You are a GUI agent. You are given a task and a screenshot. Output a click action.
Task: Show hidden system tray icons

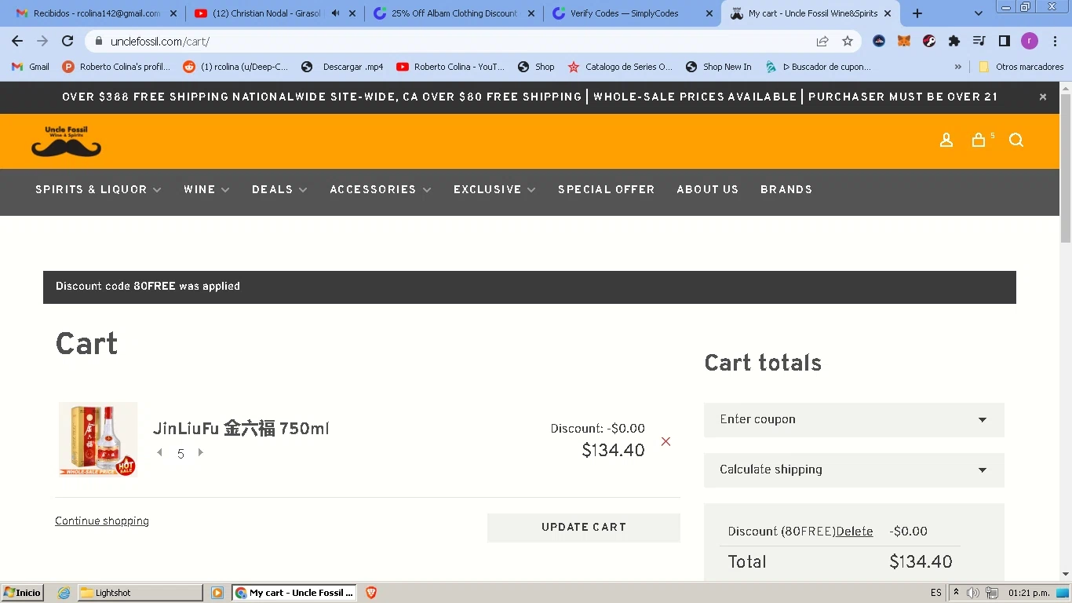[956, 593]
